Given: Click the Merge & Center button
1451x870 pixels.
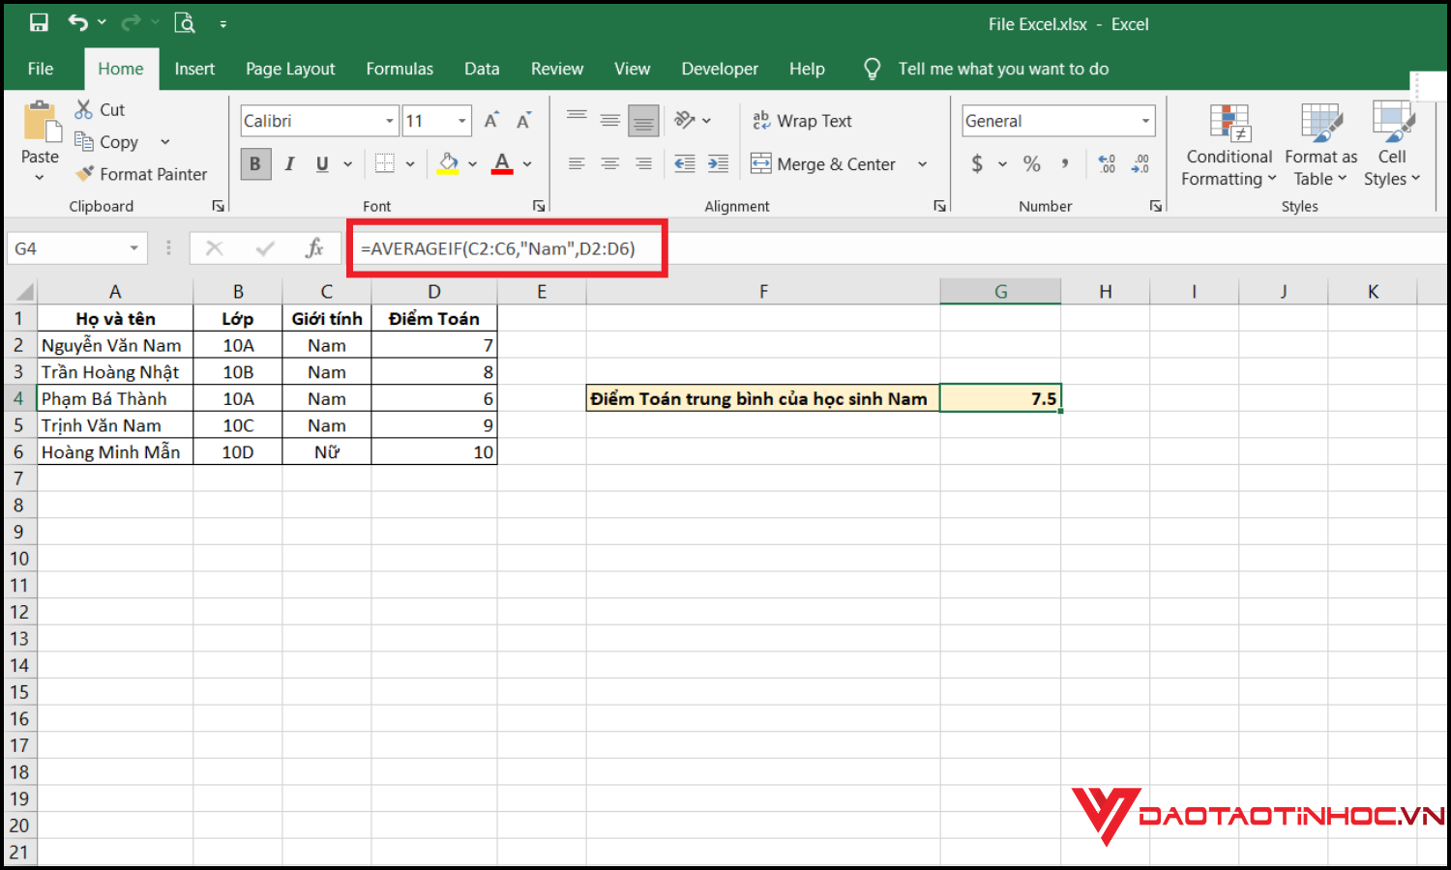Looking at the screenshot, I should tap(825, 164).
